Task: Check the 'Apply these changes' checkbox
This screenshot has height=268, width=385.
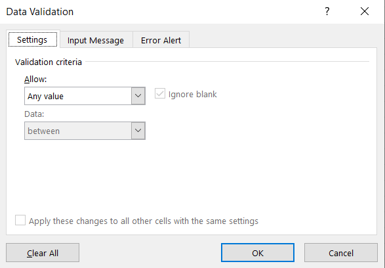Action: pos(20,220)
